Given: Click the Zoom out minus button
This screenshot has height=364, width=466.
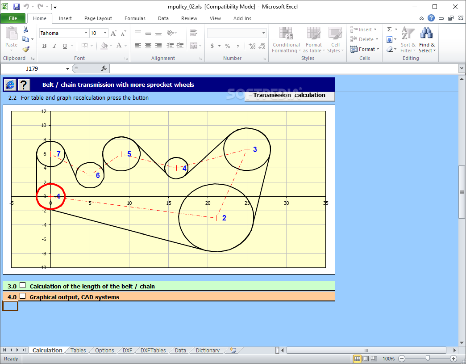Looking at the screenshot, I should click(x=402, y=359).
